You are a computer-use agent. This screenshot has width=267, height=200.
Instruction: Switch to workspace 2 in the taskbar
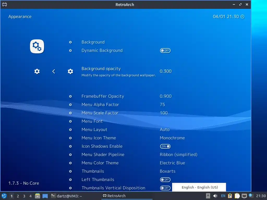pyautogui.click(x=18, y=196)
